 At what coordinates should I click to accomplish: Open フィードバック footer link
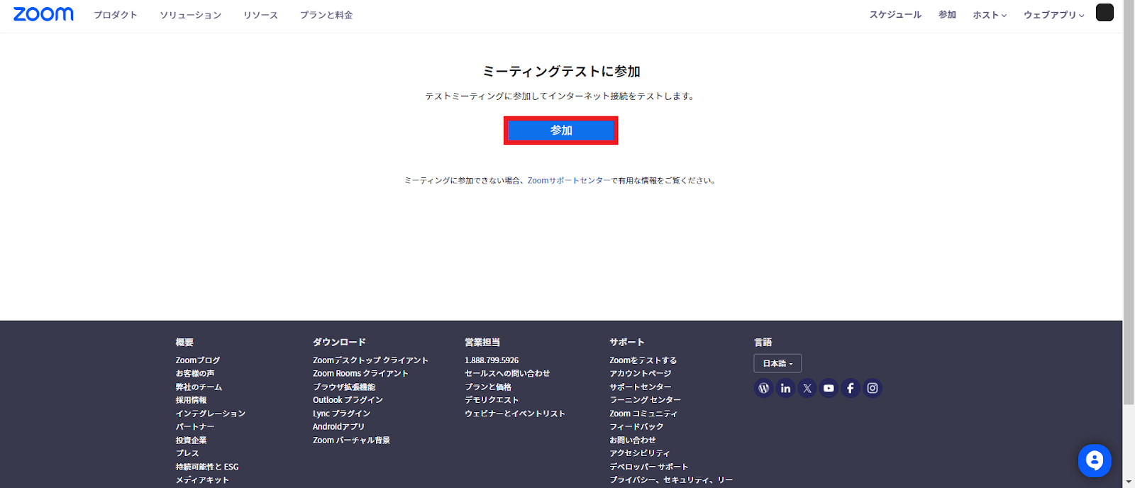pyautogui.click(x=636, y=426)
